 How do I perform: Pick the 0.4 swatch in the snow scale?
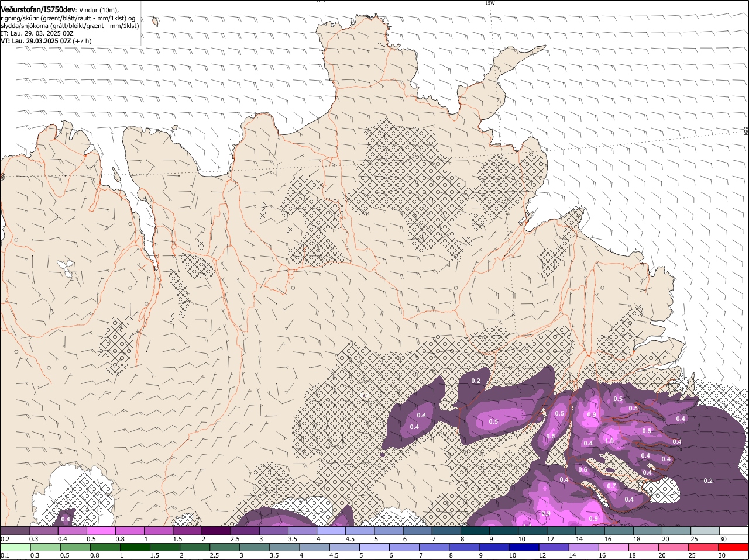click(x=72, y=530)
